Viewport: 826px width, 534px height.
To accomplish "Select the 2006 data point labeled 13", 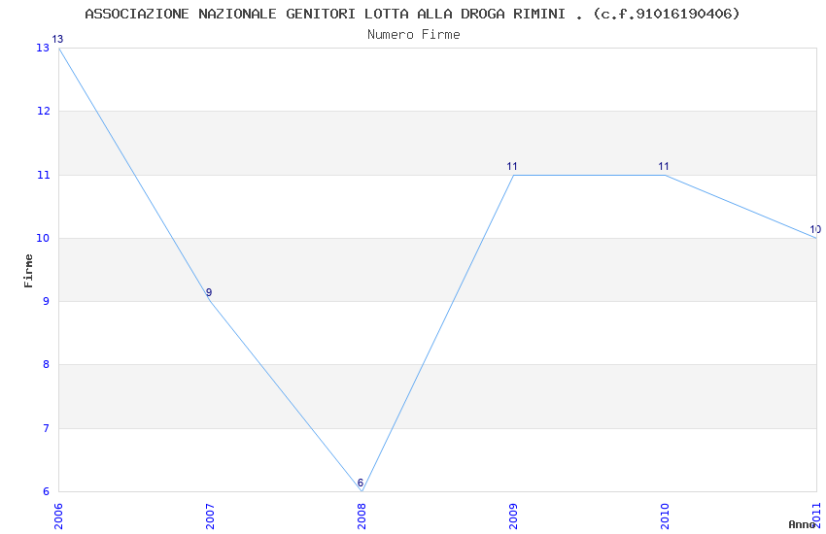I will click(58, 48).
